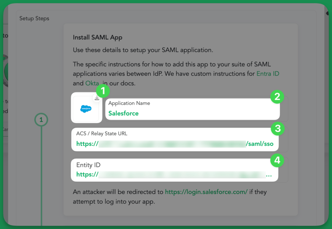Click the Entity ID https URL value

pyautogui.click(x=171, y=175)
